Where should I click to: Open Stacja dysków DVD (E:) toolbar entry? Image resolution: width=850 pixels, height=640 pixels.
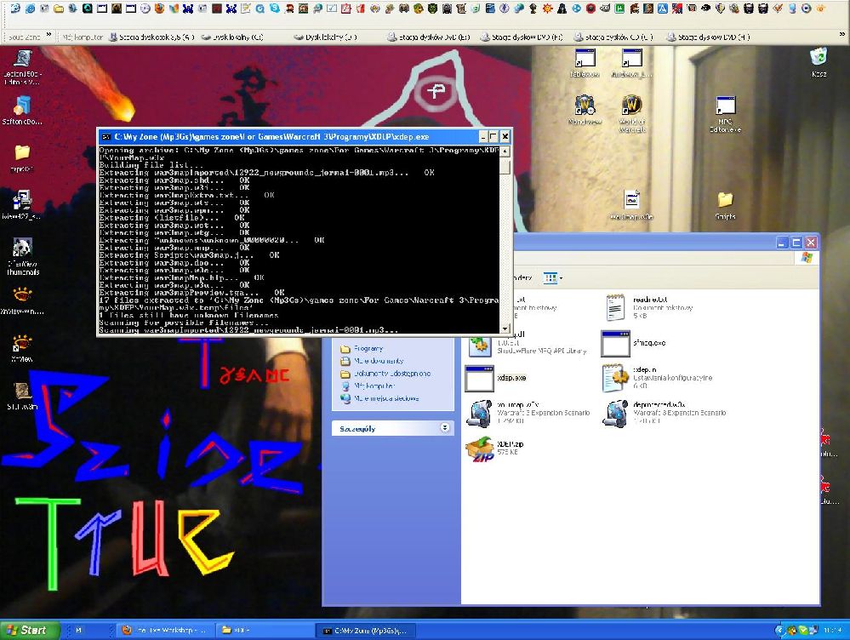pos(428,37)
